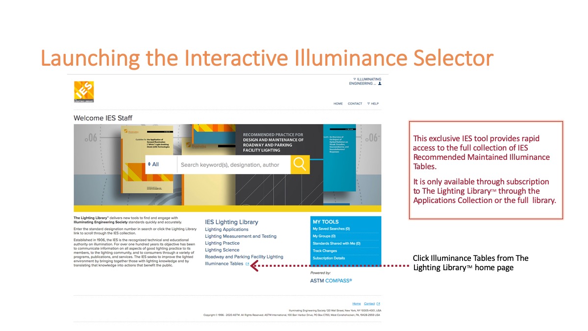Open Track Changes in My Tools
Viewport: 588px width, 331px height.
click(x=325, y=251)
